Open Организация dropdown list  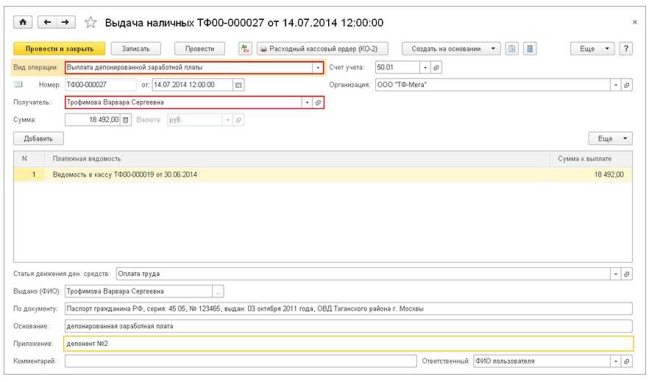click(x=615, y=85)
